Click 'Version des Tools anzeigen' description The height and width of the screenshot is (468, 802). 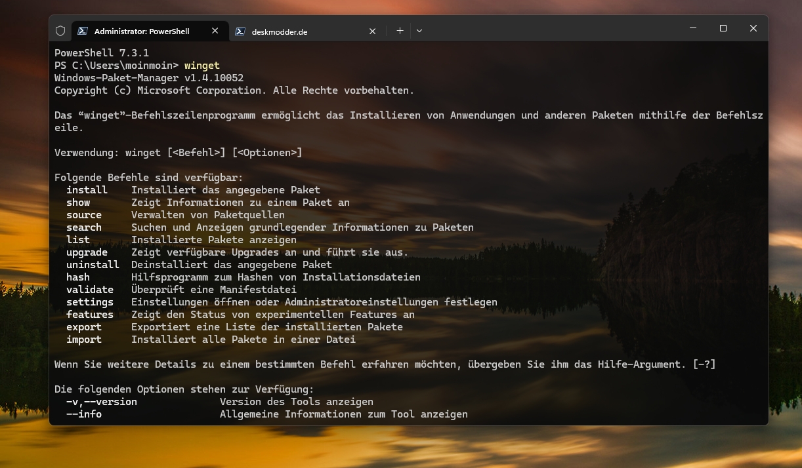297,402
